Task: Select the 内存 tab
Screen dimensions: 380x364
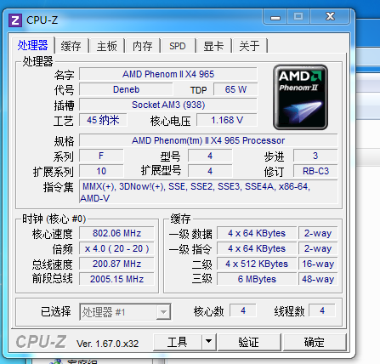Action: click(x=143, y=46)
